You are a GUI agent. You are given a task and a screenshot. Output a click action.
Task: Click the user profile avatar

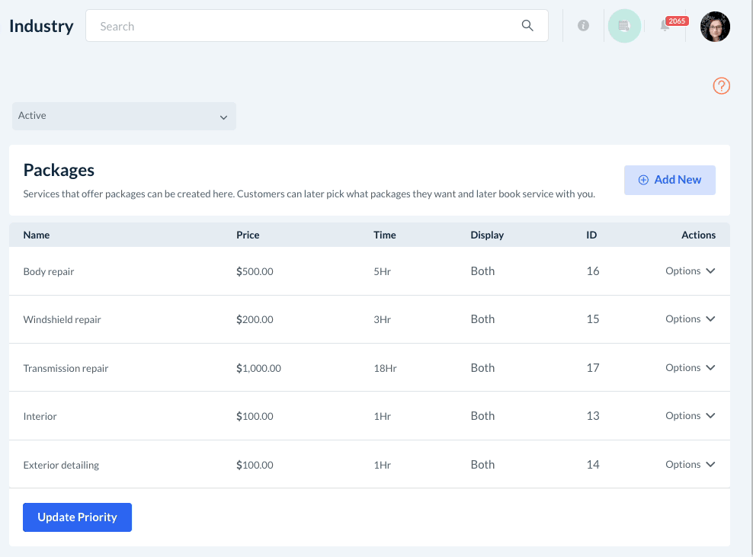coord(715,27)
